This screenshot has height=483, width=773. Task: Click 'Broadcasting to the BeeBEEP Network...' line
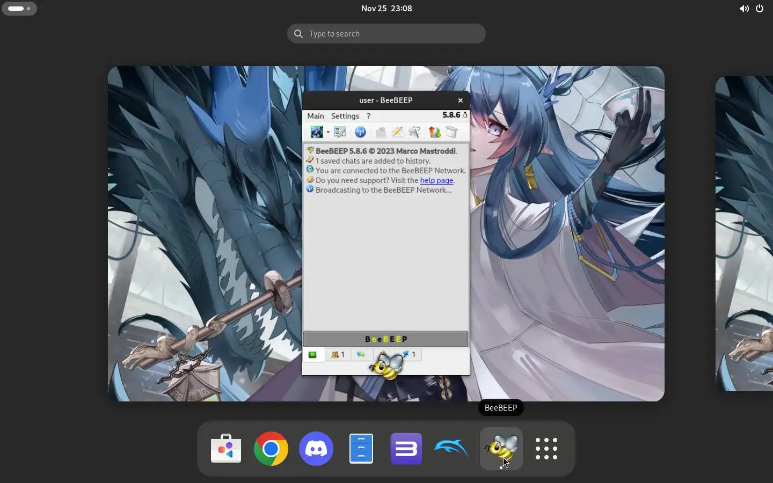[383, 190]
